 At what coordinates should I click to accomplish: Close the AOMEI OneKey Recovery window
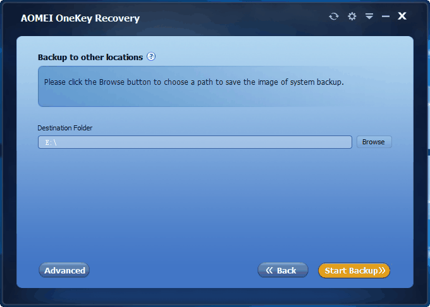(x=402, y=16)
